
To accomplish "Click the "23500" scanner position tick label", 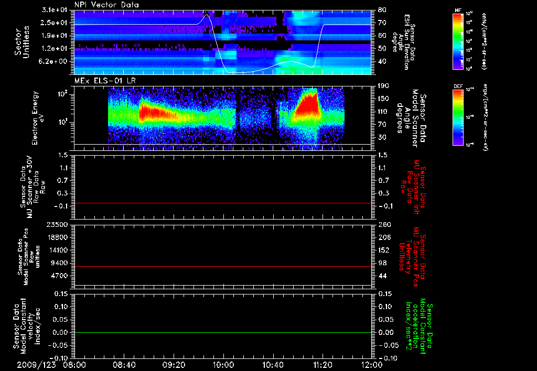I will [x=57, y=224].
